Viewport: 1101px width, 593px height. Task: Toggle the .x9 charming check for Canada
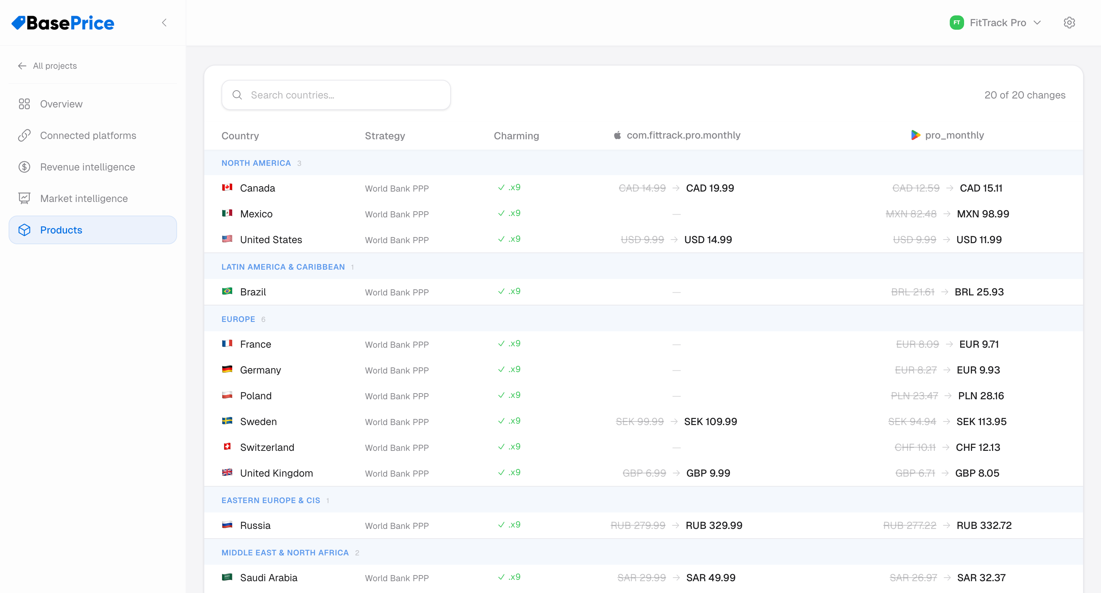point(509,187)
